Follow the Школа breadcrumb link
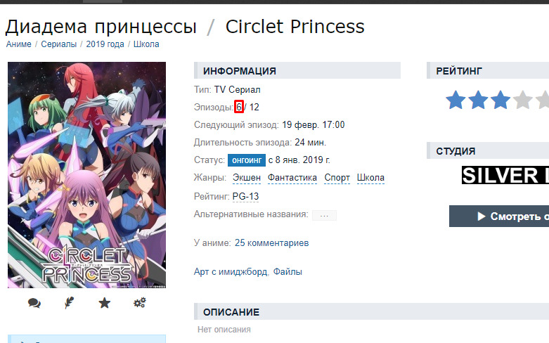 [x=146, y=44]
